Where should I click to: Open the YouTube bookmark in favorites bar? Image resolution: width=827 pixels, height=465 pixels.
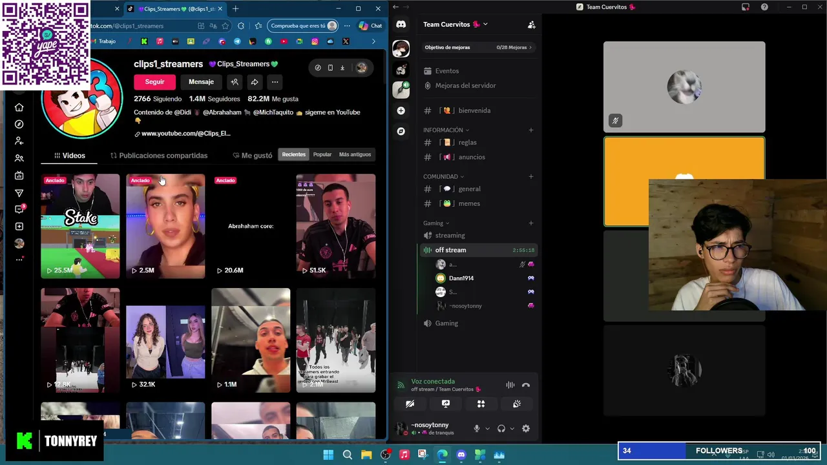284,41
